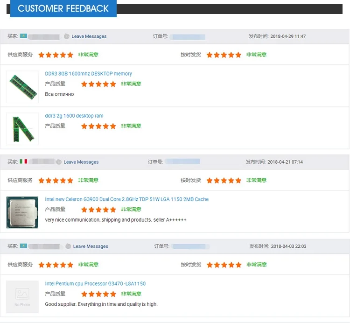This screenshot has width=350, height=323.
Task: Click the third buyer's country flag icon
Action: point(23,246)
